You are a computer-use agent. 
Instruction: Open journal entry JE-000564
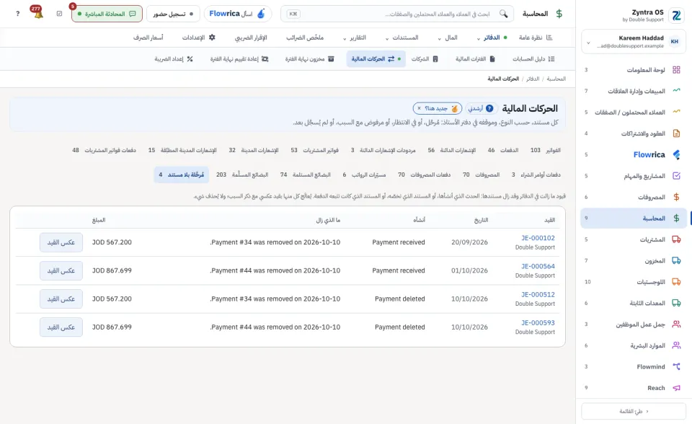[x=538, y=266]
